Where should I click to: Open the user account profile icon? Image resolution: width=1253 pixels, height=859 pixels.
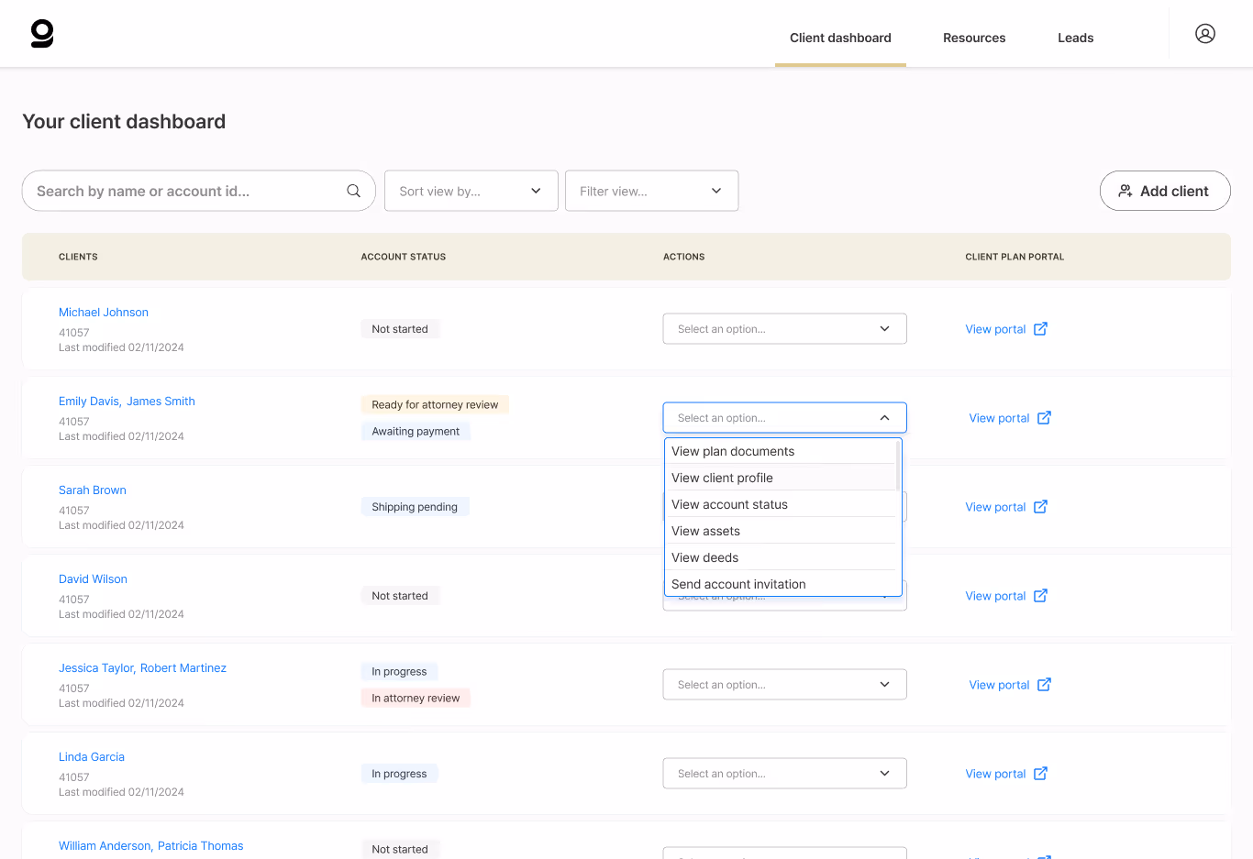tap(1205, 34)
